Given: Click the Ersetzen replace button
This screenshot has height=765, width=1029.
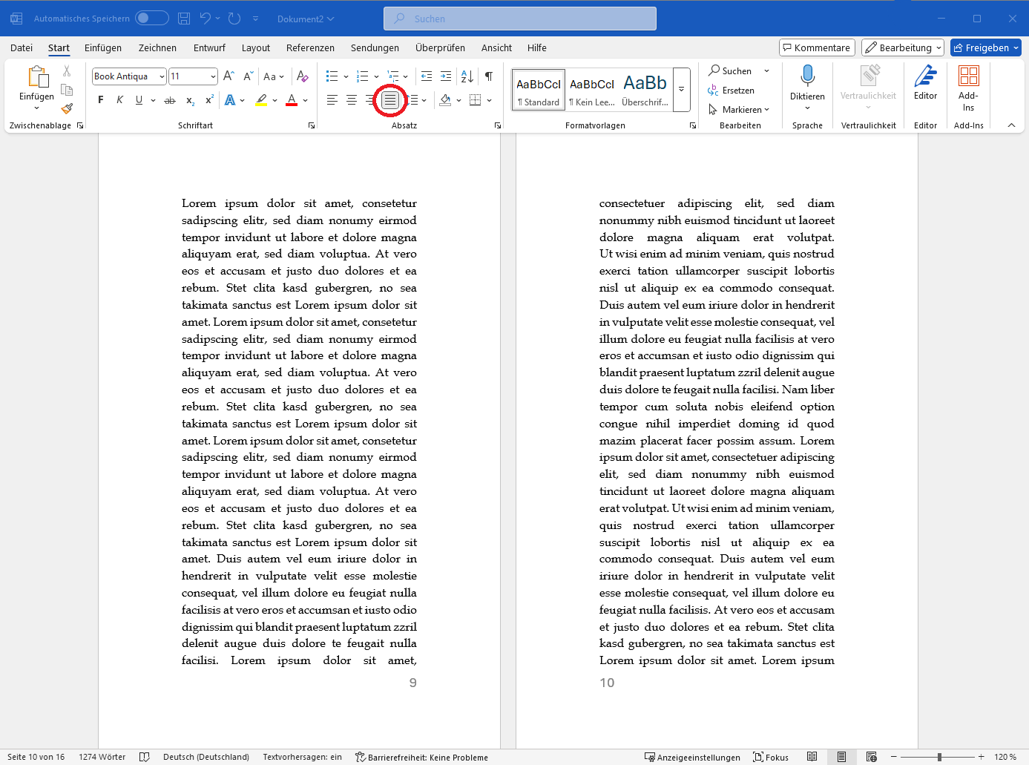Looking at the screenshot, I should (732, 91).
